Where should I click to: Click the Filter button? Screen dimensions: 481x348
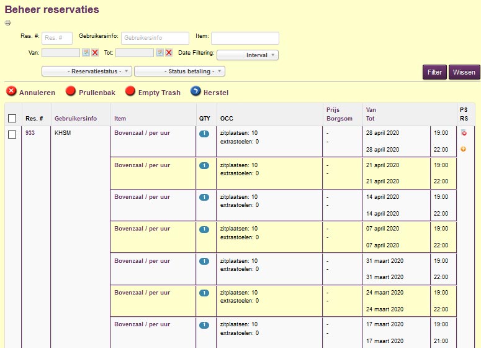[434, 72]
